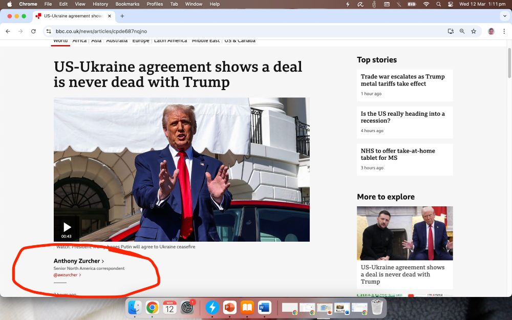512x320 pixels.
Task: Click '4 hours ago' timestamp text
Action: click(372, 131)
